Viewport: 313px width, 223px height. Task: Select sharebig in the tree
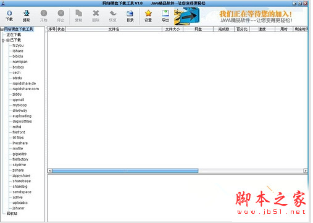(20, 187)
